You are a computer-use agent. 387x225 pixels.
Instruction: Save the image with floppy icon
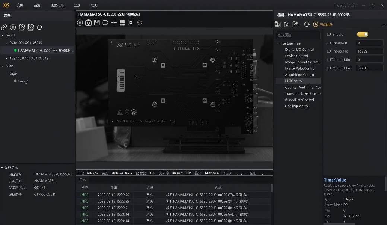point(97,22)
